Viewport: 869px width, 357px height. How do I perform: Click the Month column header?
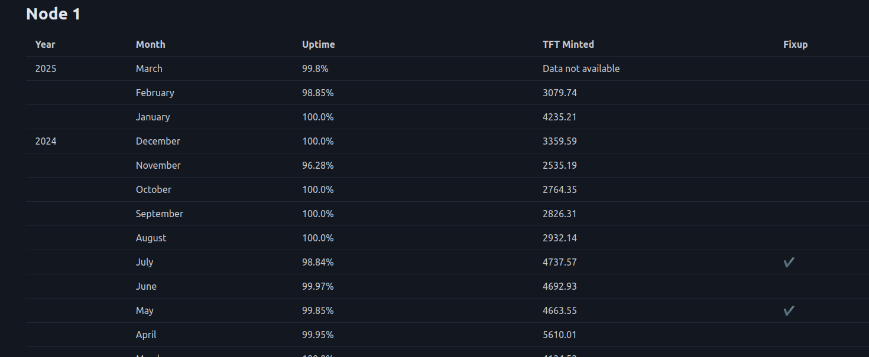[151, 44]
